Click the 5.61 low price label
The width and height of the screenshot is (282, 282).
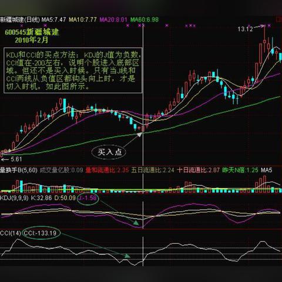[16, 159]
